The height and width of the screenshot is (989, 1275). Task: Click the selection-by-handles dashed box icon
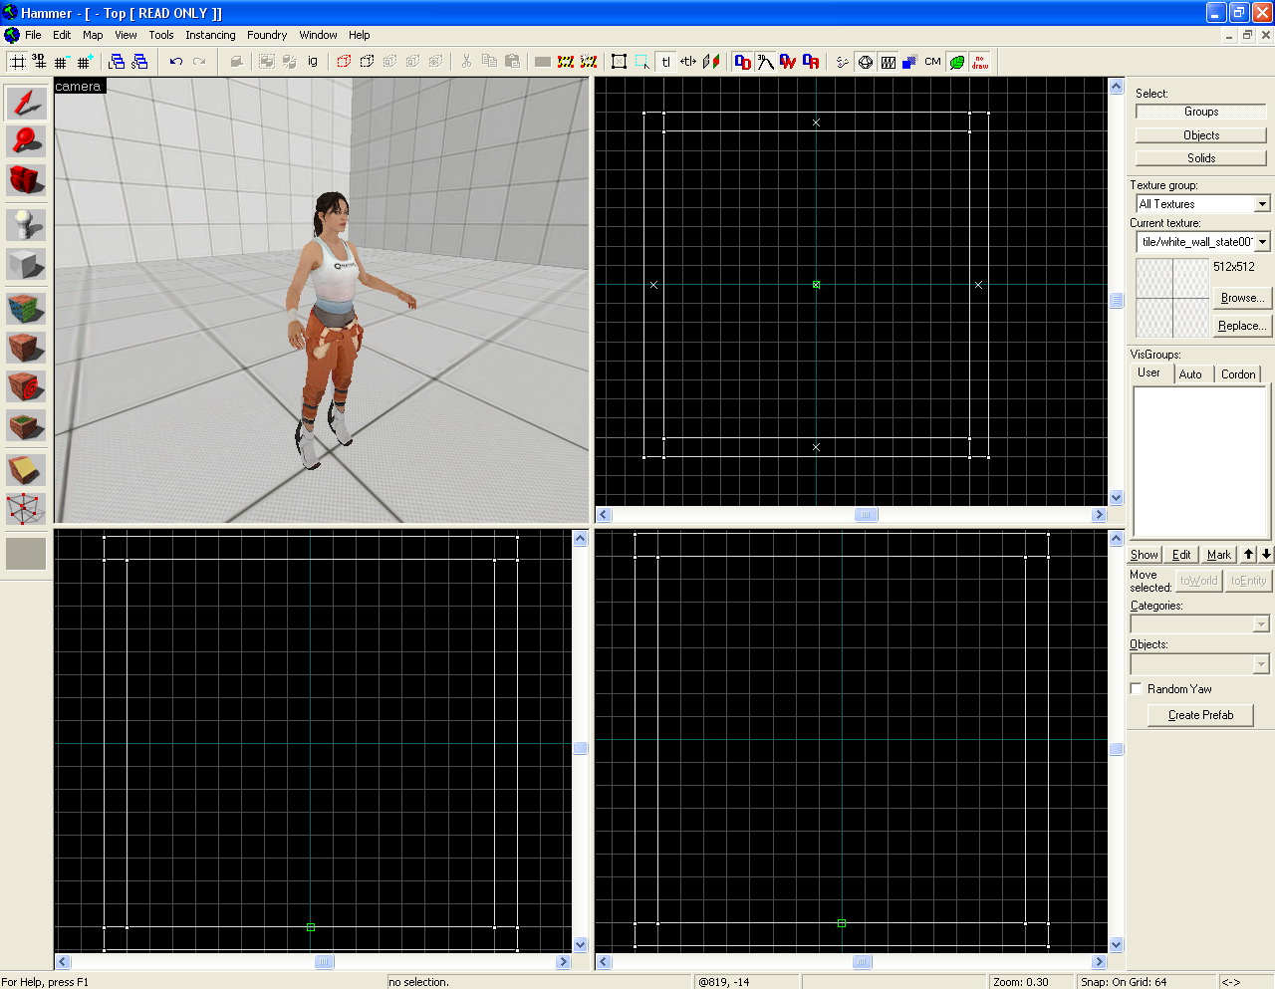[x=642, y=62]
